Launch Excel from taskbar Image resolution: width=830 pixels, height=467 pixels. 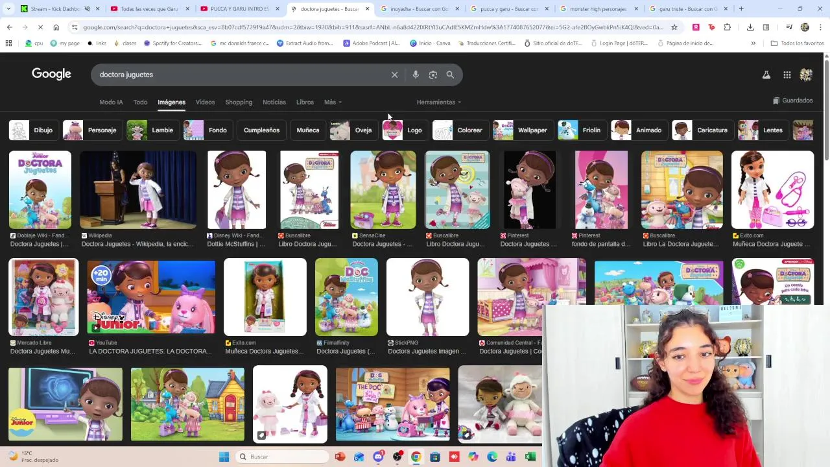coord(530,457)
